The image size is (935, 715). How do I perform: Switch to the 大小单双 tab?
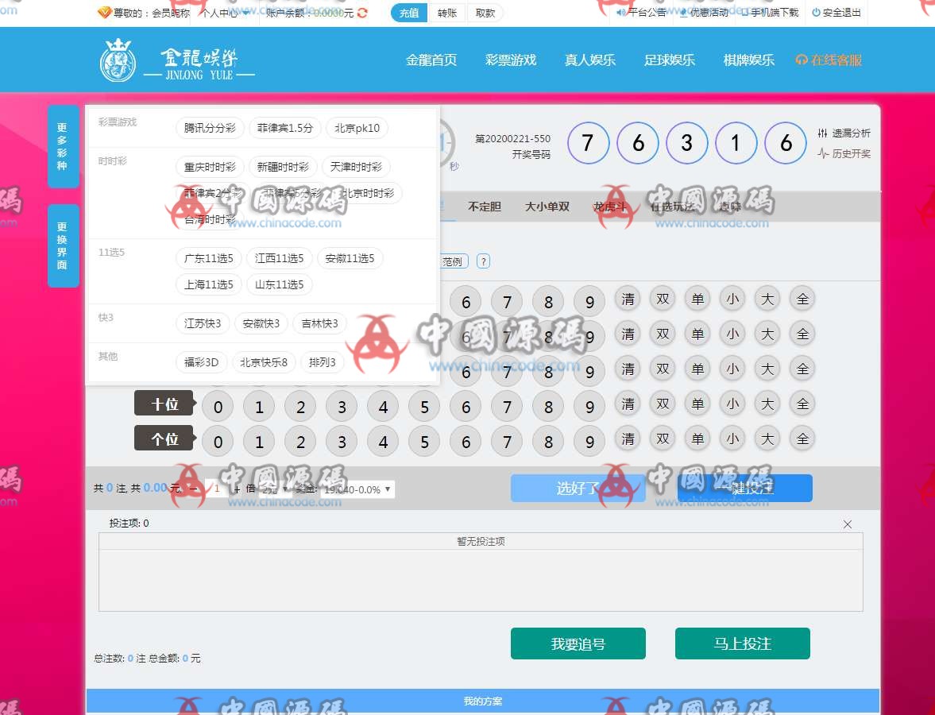pyautogui.click(x=547, y=207)
